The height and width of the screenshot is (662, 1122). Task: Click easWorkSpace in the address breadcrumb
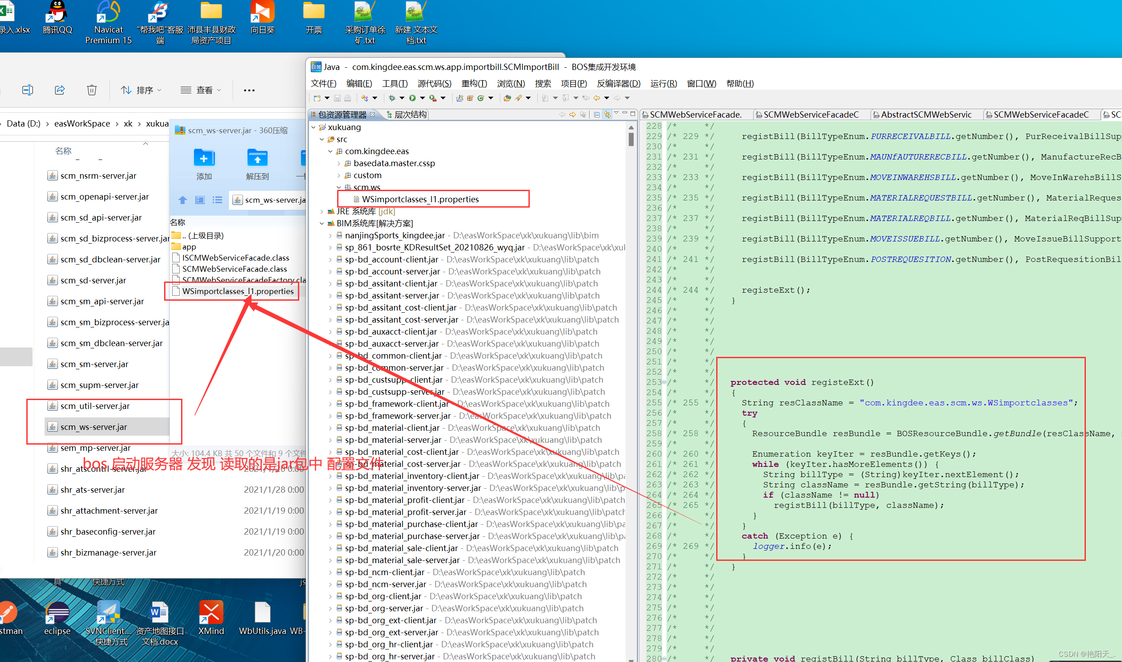point(82,123)
